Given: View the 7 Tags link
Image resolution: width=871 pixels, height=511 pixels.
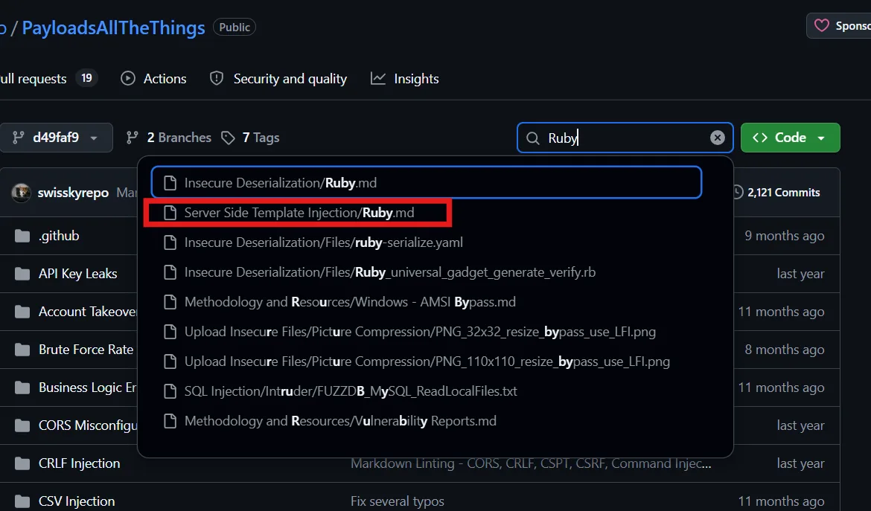Looking at the screenshot, I should 251,138.
